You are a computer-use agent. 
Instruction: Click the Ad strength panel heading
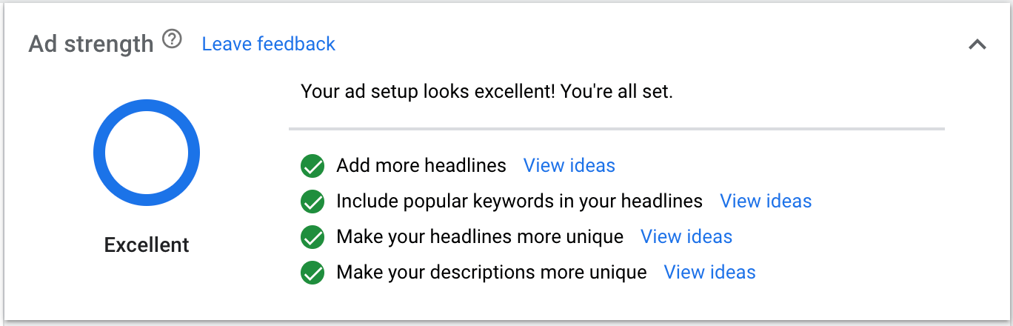(90, 44)
